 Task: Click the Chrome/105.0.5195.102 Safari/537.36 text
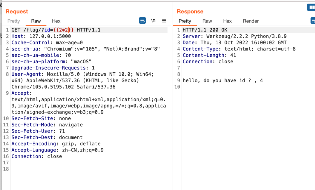pos(64,87)
